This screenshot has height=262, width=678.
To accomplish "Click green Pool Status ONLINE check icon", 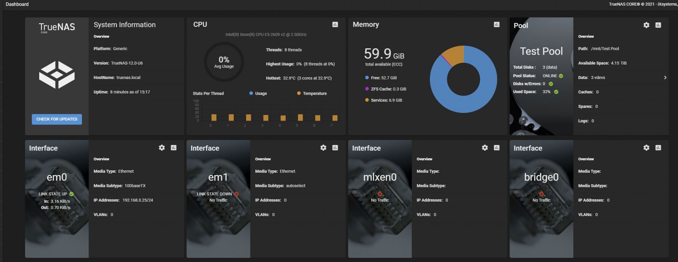I will tap(561, 76).
